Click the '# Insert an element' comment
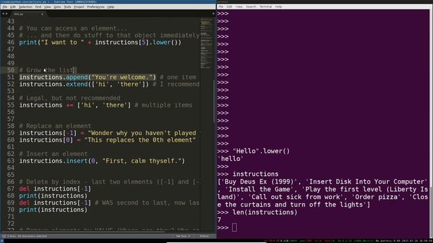The image size is (433, 243). point(53,154)
